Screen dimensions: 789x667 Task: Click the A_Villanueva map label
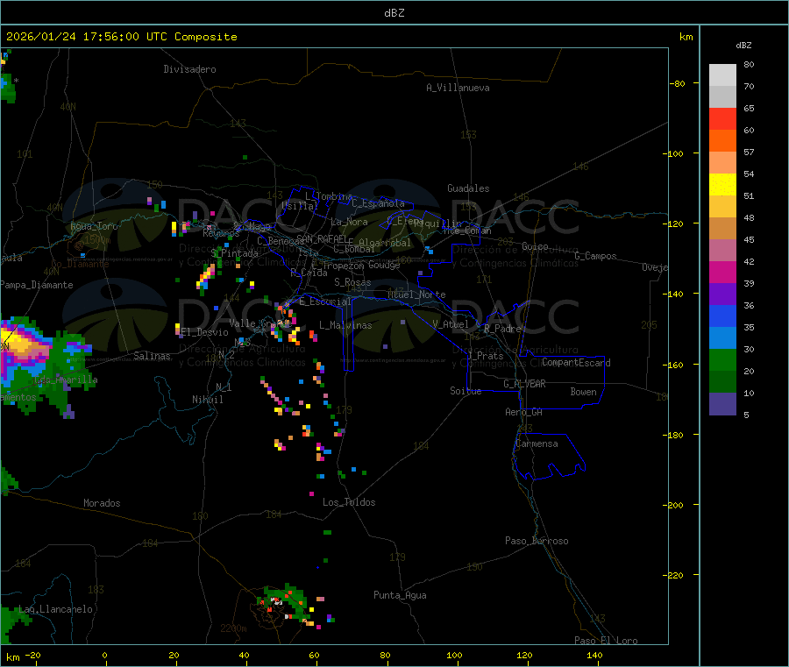coord(458,88)
